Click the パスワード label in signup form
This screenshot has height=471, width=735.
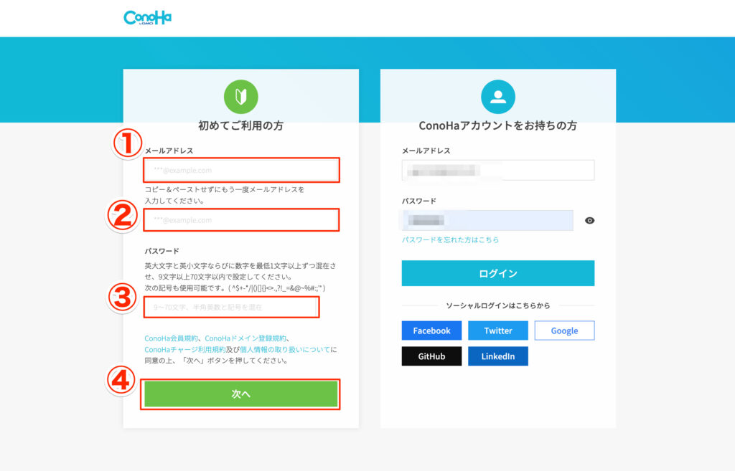click(x=161, y=251)
